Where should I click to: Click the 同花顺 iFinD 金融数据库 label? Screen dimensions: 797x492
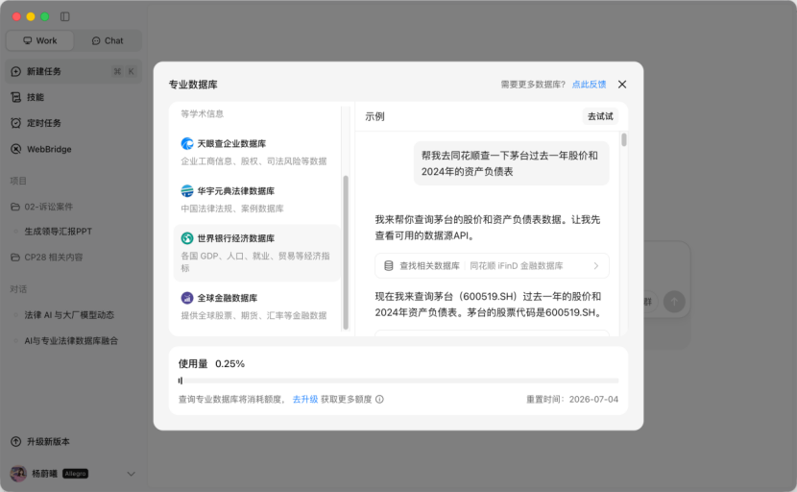[x=516, y=265]
